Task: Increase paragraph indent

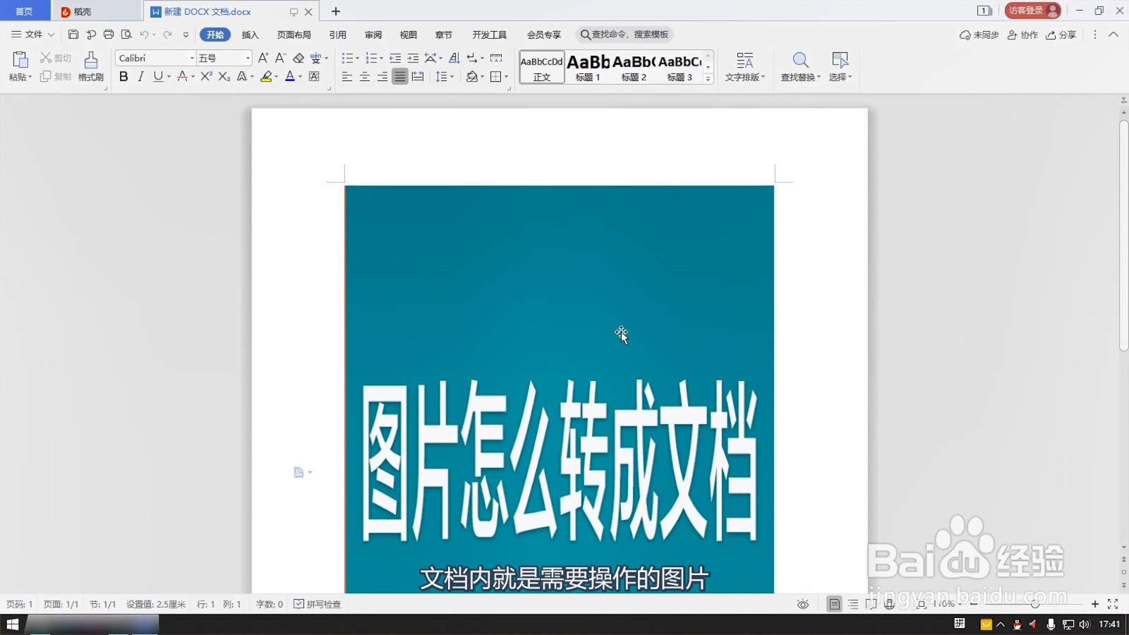Action: coord(413,58)
